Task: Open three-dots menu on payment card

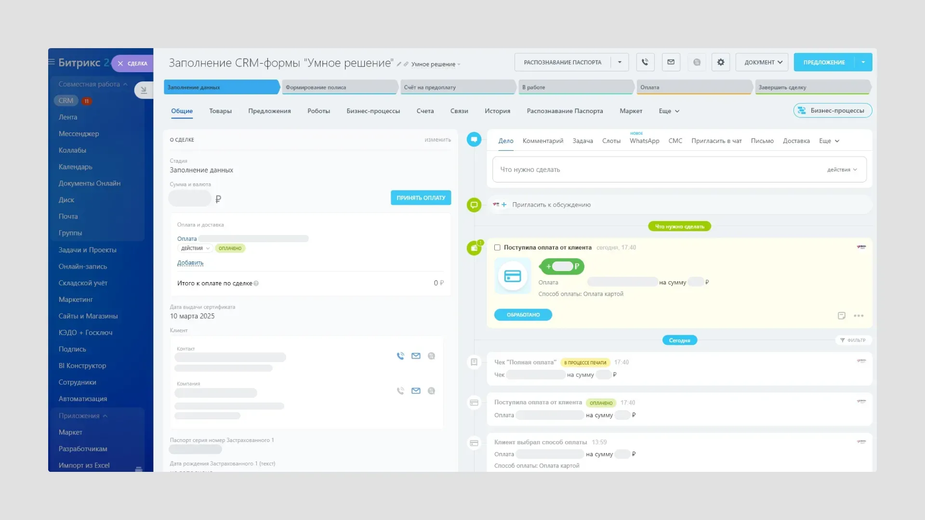Action: click(x=859, y=316)
